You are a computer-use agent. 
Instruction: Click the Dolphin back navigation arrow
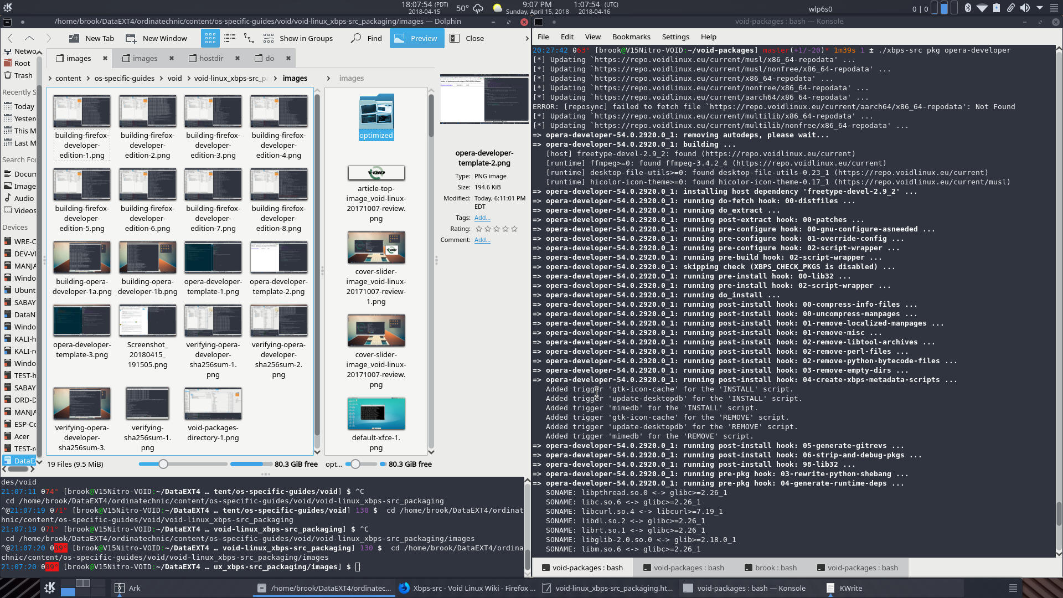pyautogui.click(x=10, y=38)
